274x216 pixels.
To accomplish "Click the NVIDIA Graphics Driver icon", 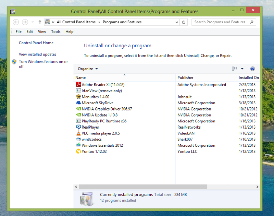I will tap(78, 109).
